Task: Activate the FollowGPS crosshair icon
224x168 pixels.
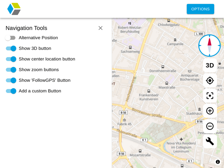Action: point(210,95)
